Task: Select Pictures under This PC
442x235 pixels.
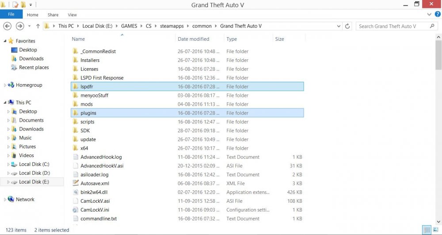Action: click(27, 146)
